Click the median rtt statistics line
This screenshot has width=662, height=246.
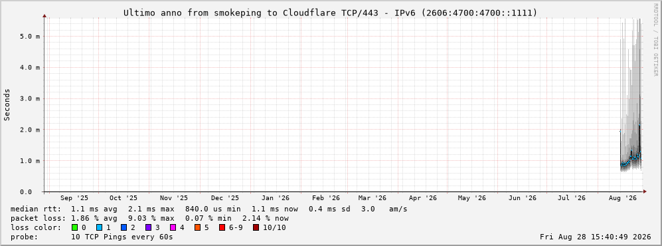pos(208,209)
